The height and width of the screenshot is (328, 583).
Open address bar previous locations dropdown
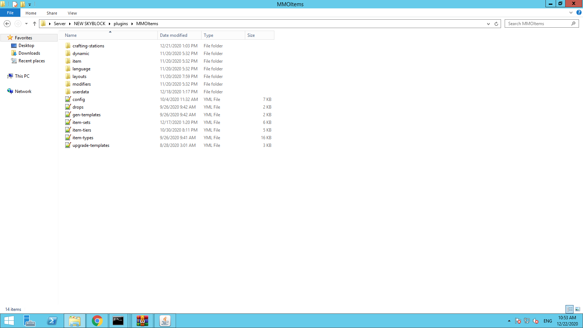pos(488,24)
